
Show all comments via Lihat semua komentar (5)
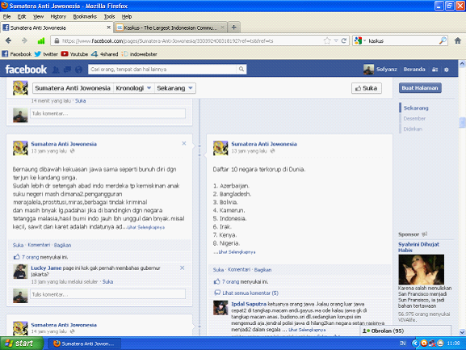tap(250, 293)
